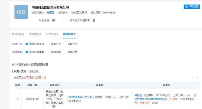Open 北京市普通实业总公司 company link

pos(79,97)
